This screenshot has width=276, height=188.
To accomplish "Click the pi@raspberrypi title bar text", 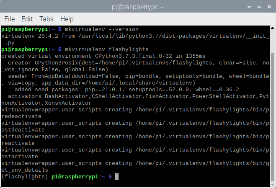I will pos(138,7).
